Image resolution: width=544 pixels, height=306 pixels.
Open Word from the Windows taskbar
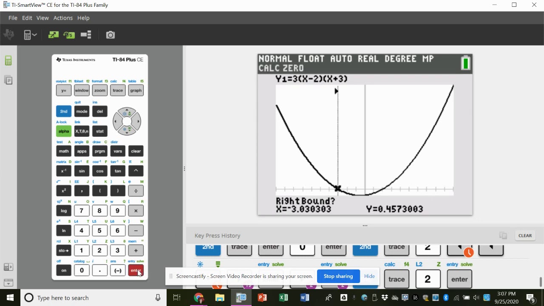point(305,297)
